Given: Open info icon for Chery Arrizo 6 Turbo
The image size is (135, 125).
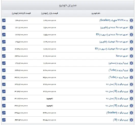Looking at the screenshot, I should (x=131, y=77).
